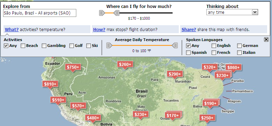Open the $860+ price tag on the coast
The image size is (272, 126).
233,67
